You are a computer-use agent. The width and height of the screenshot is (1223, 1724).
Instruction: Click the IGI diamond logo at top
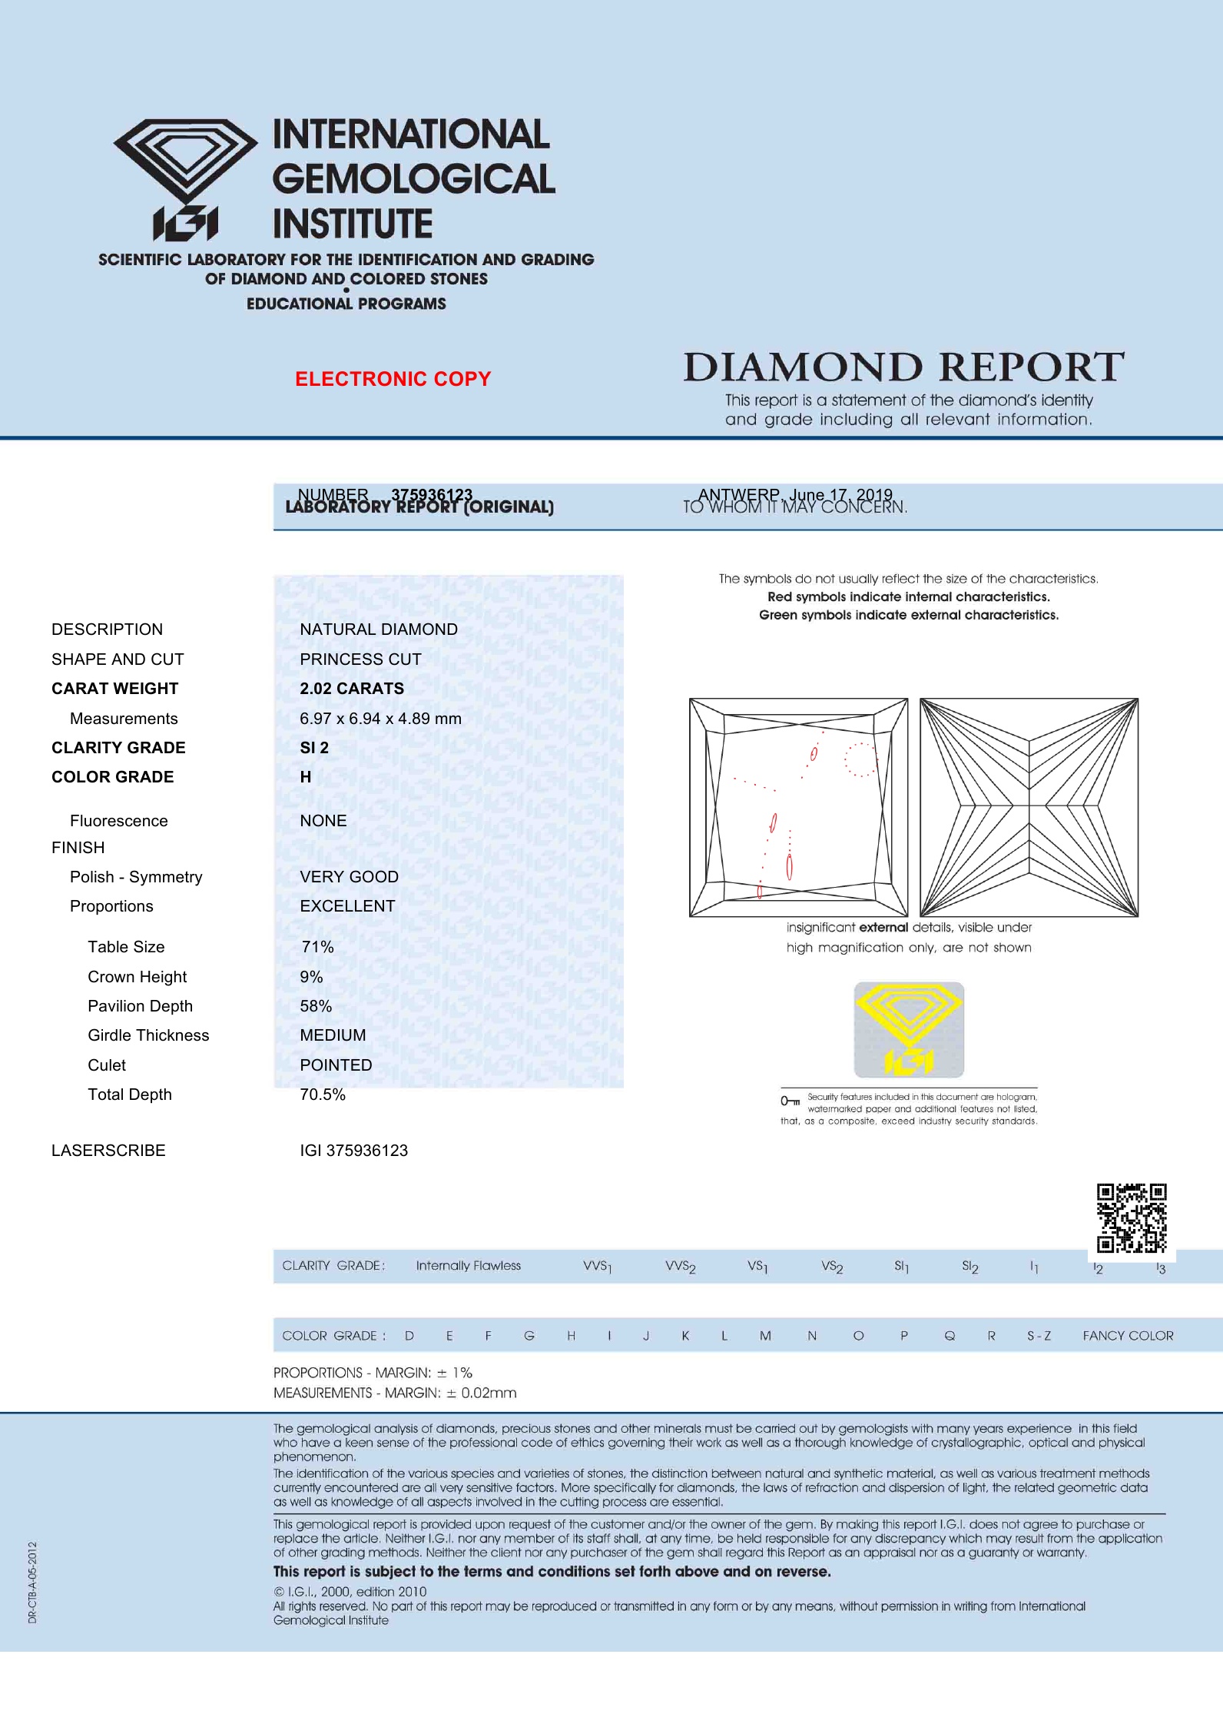(x=185, y=180)
